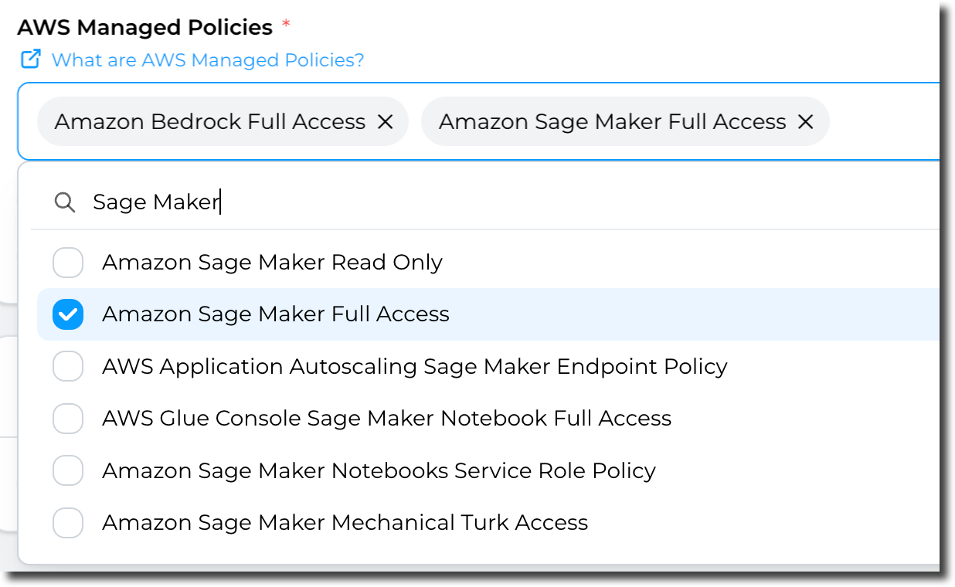This screenshot has height=587, width=955.
Task: Select the Amazon Sage Maker Read Only option
Action: click(x=272, y=263)
